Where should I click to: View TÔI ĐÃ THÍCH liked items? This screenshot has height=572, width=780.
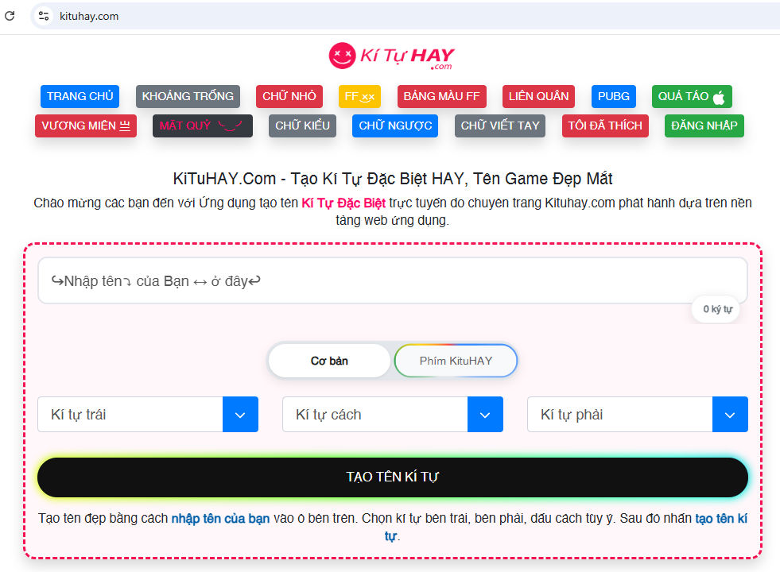click(605, 126)
